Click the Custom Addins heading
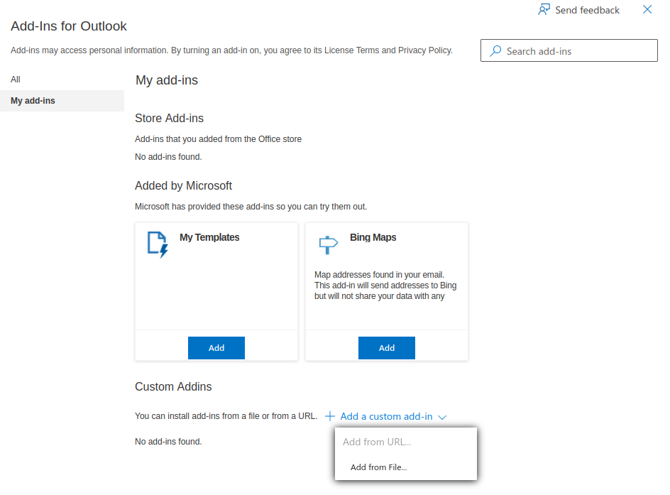 173,386
